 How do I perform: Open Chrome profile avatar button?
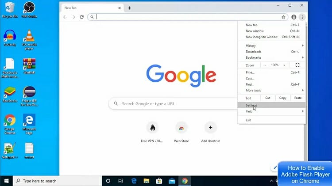293,17
